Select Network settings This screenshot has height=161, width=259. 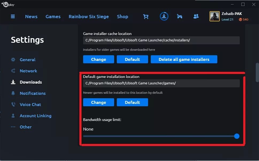tap(28, 71)
